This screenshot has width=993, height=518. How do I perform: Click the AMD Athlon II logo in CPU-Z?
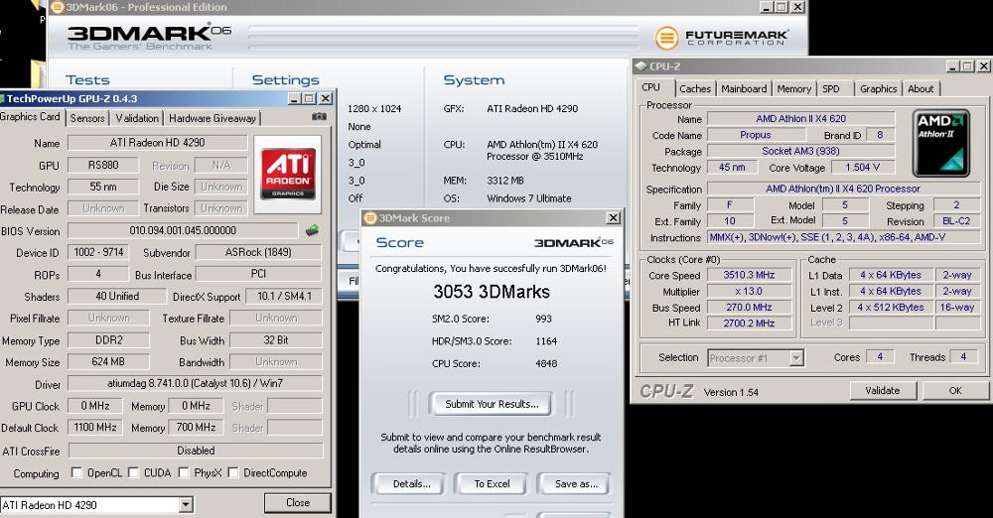click(x=941, y=143)
